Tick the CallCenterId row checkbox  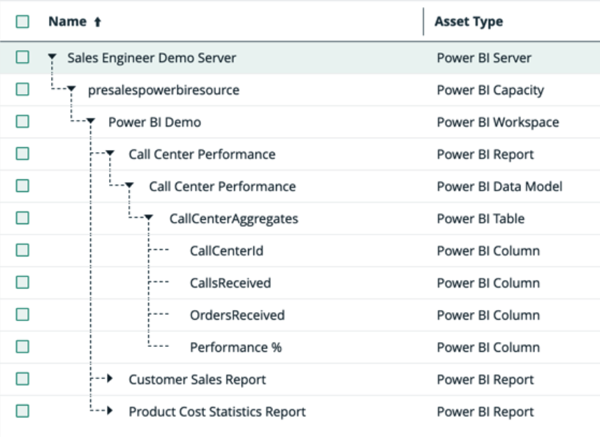(22, 250)
